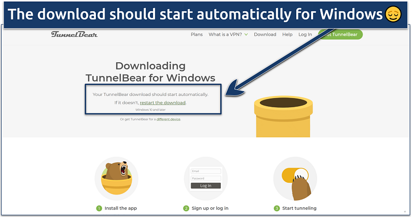Image resolution: width=411 pixels, height=217 pixels.
Task: Click the Downloading TunnelBear for Windows heading
Action: [150, 72]
